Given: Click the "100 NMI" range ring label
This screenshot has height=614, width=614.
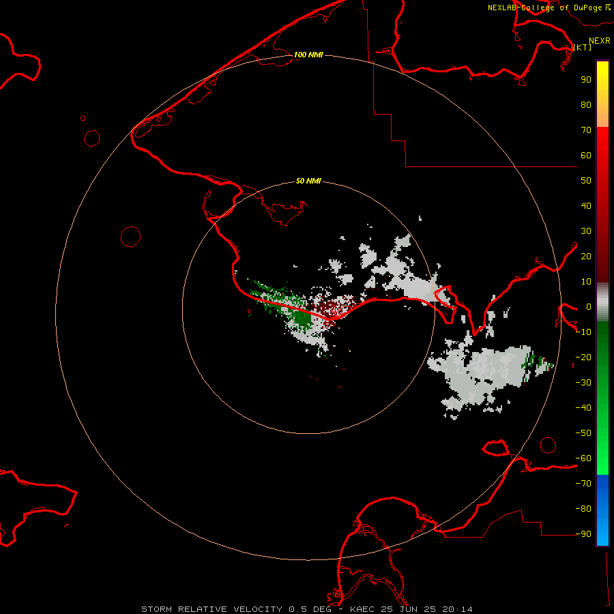Looking at the screenshot, I should (308, 55).
